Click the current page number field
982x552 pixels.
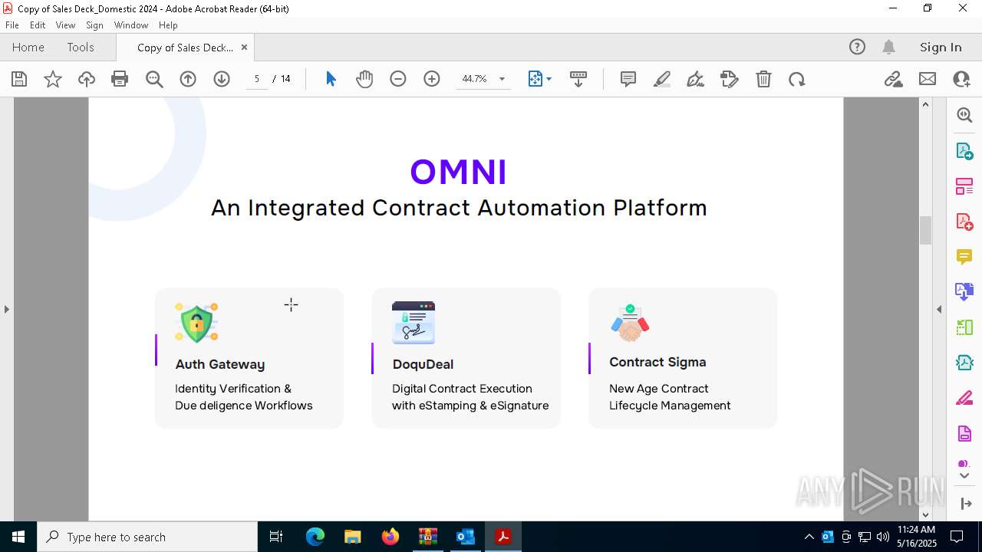(x=257, y=79)
